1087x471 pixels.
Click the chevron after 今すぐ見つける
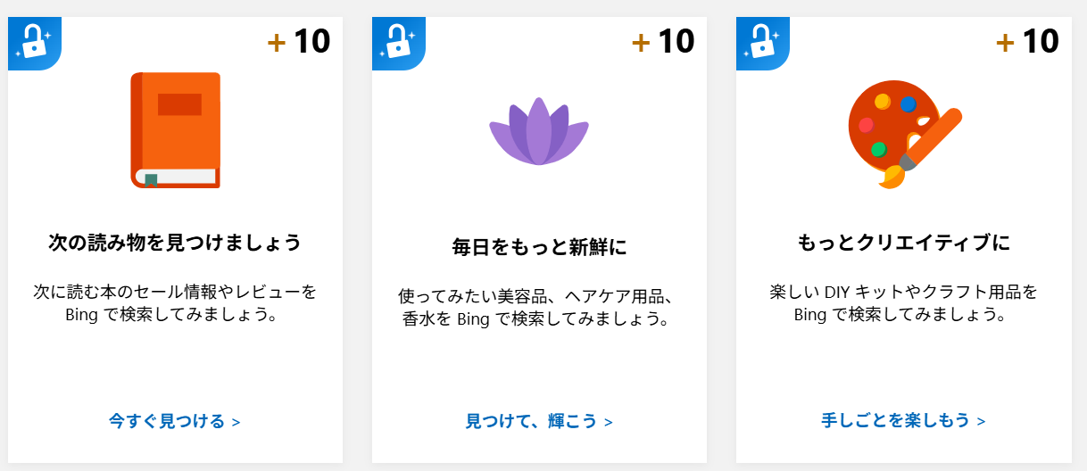tap(236, 422)
